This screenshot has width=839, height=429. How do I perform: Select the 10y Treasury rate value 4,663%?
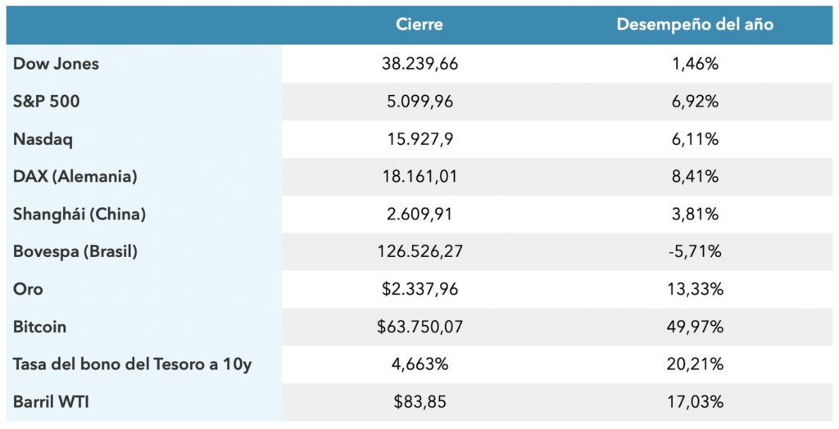[419, 365]
